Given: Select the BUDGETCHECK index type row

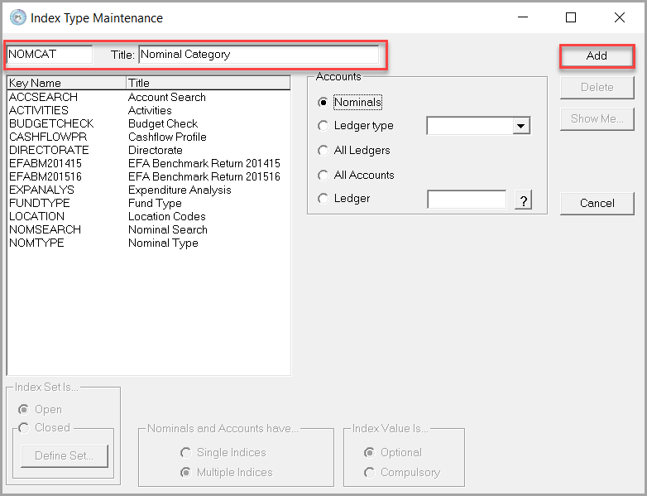Looking at the screenshot, I should coord(51,123).
